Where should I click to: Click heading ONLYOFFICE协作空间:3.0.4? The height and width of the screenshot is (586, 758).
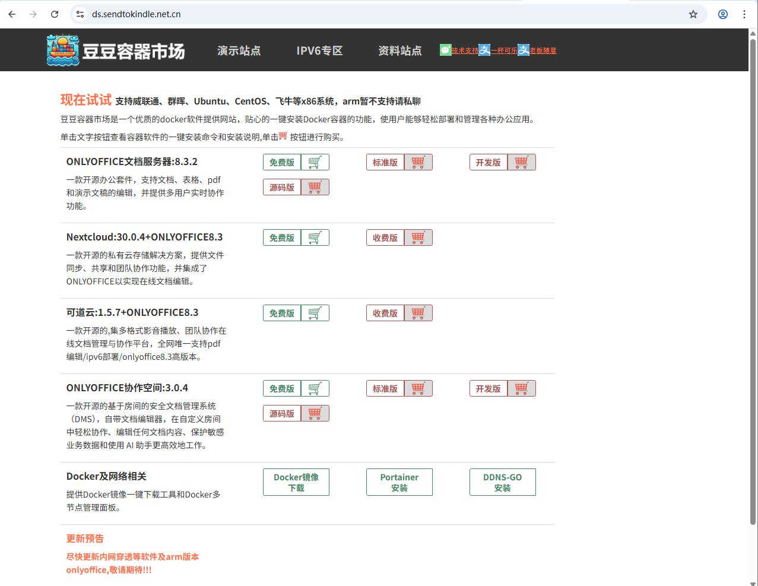tap(127, 388)
